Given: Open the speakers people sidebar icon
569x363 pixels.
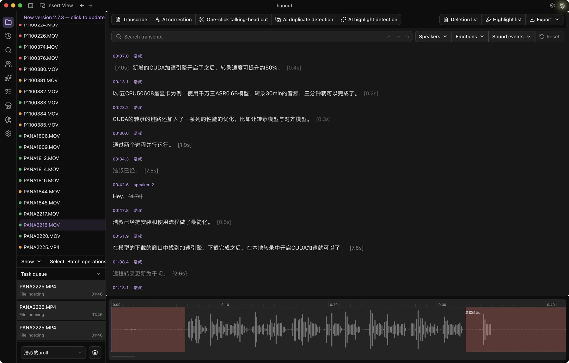Looking at the screenshot, I should [8, 64].
